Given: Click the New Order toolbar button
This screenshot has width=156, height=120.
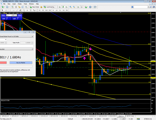Looking at the screenshot, I should coord(34,7).
